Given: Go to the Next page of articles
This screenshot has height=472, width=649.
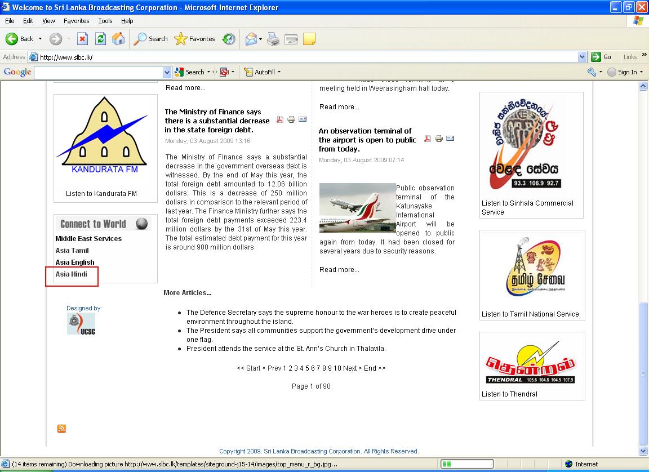Looking at the screenshot, I should pyautogui.click(x=352, y=368).
